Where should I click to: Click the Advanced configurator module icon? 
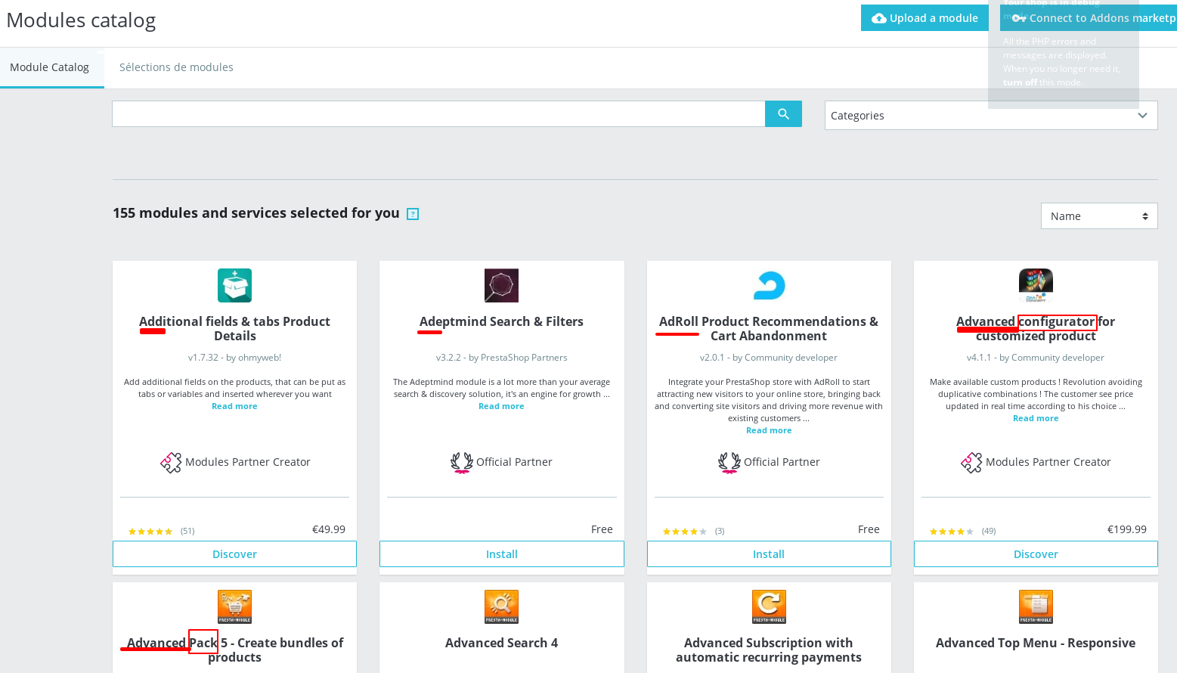(x=1036, y=285)
